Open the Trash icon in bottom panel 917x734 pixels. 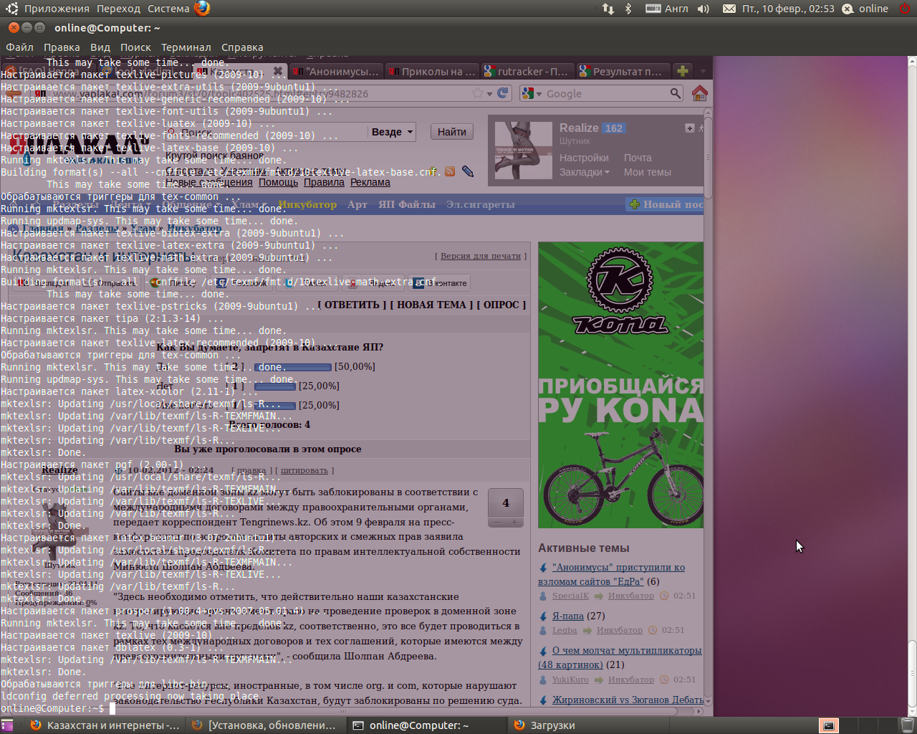pos(907,725)
